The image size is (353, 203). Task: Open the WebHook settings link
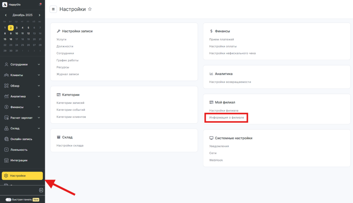[x=216, y=160]
